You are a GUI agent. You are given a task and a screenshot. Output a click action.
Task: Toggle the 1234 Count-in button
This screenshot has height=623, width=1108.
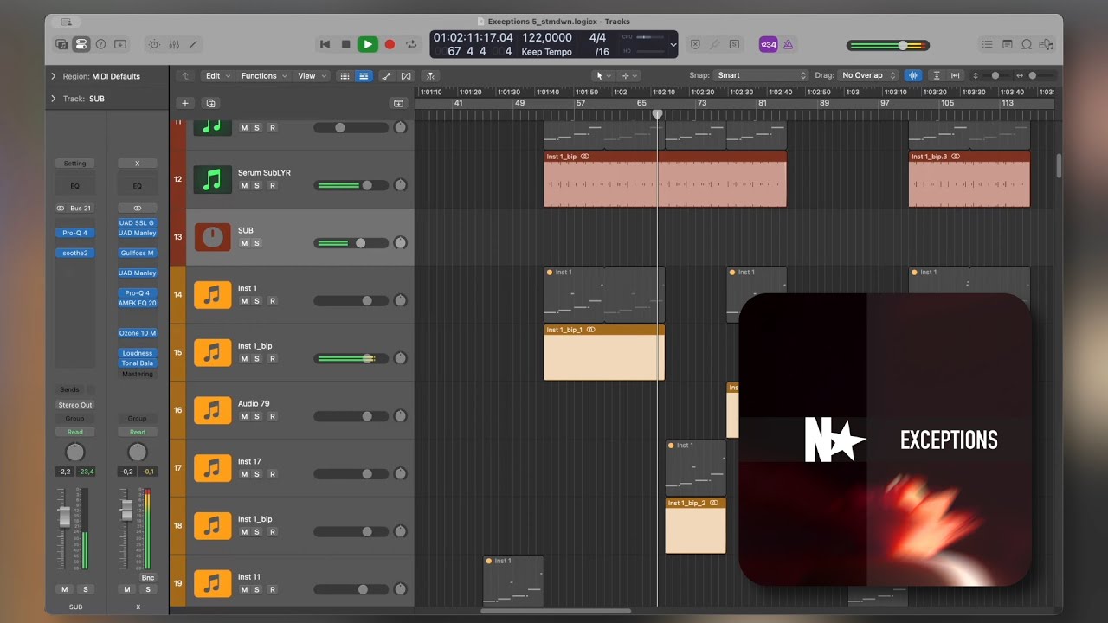pyautogui.click(x=768, y=44)
